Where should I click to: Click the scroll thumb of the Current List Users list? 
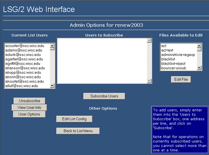[x=52, y=49]
